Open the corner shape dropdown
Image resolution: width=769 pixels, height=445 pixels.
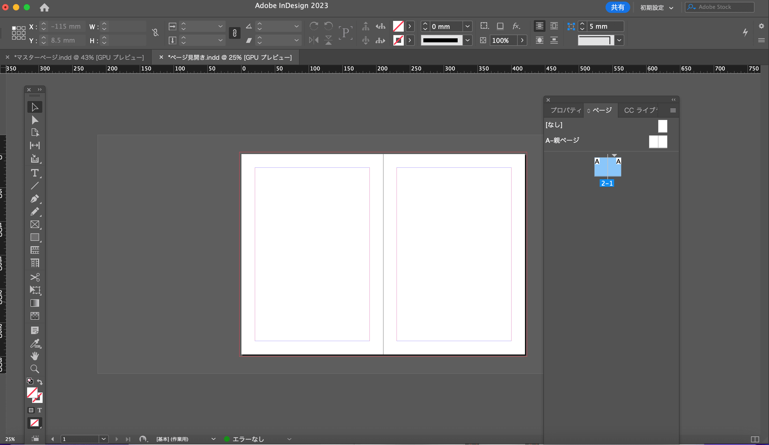(619, 40)
